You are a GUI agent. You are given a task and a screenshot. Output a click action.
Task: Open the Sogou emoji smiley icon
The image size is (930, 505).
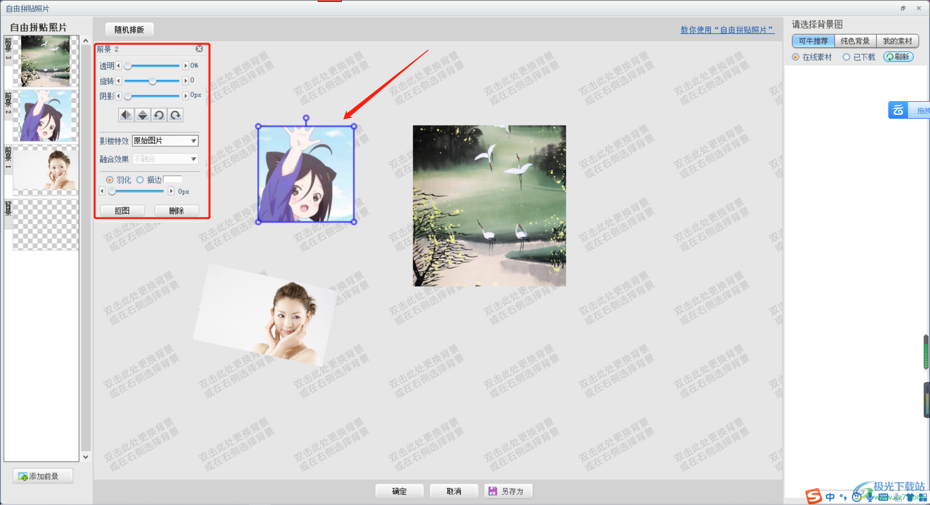[856, 497]
